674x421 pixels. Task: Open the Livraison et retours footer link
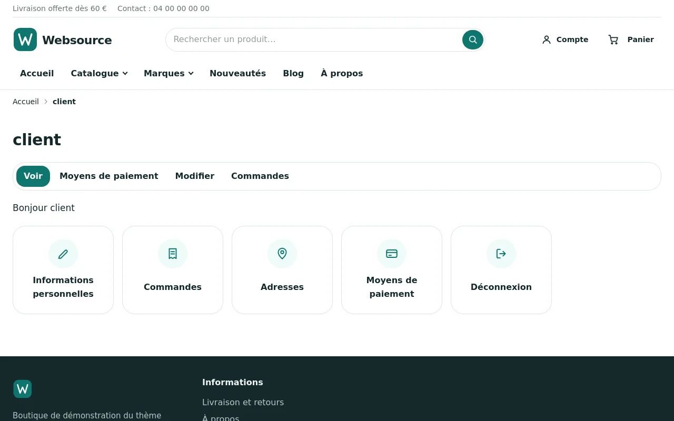click(243, 402)
